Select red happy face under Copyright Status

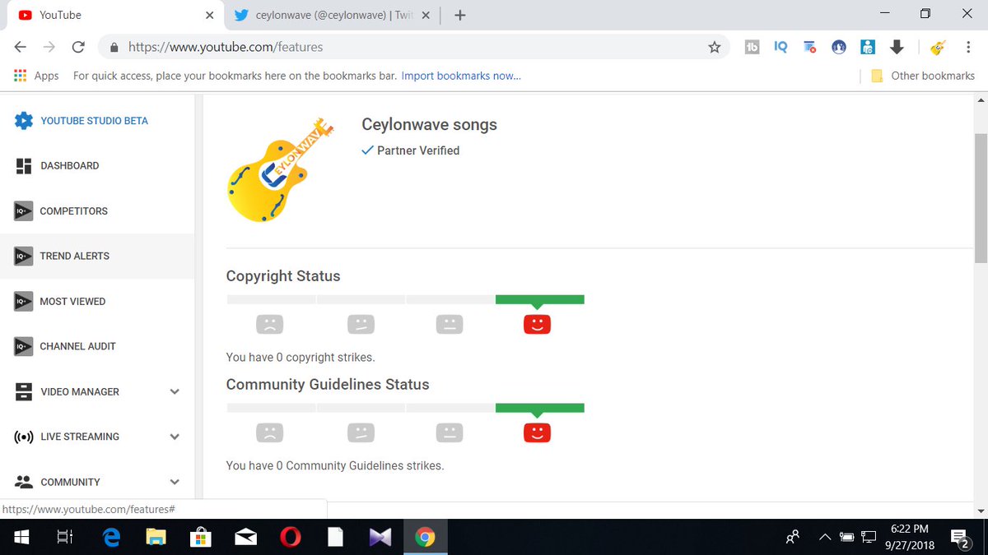click(x=537, y=324)
